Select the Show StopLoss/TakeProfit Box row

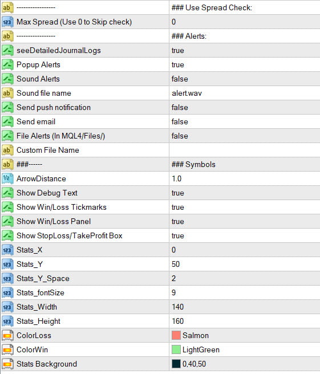click(x=160, y=235)
